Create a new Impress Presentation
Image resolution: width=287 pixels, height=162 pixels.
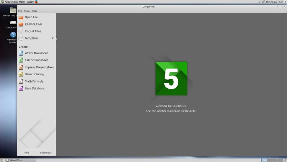(39, 67)
